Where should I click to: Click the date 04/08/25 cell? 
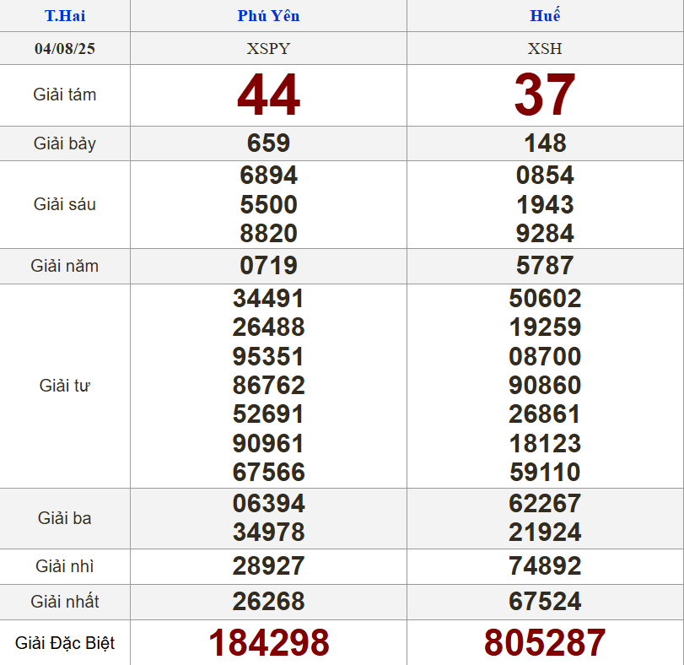(65, 48)
